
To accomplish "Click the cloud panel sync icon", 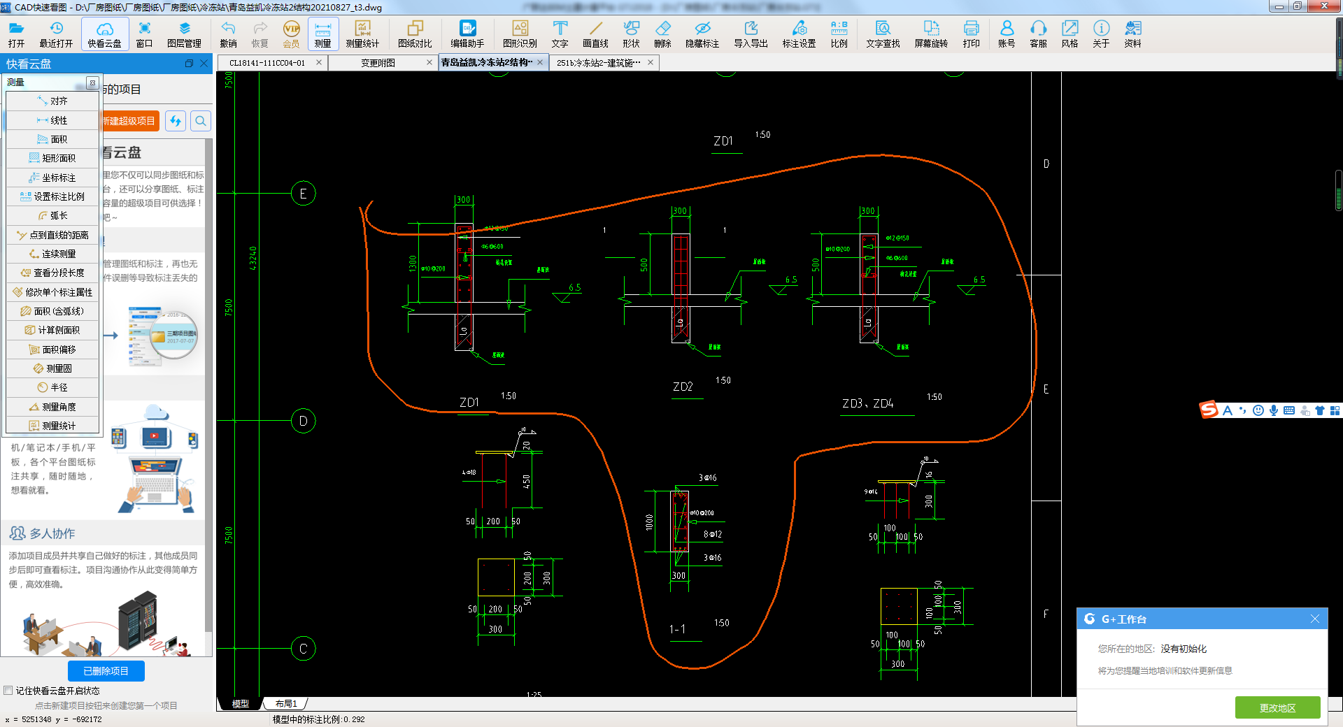I will pyautogui.click(x=176, y=121).
